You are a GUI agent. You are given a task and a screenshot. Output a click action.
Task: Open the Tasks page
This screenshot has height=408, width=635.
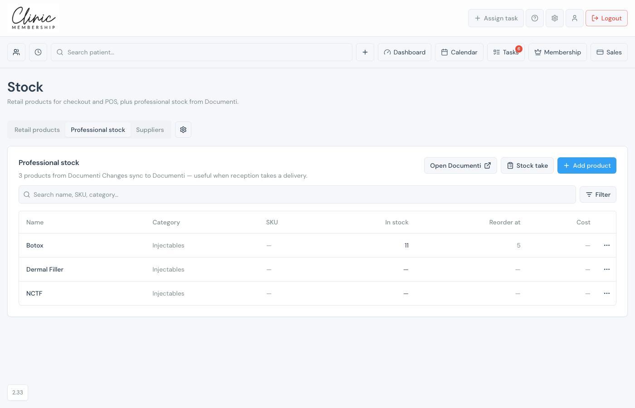pos(506,52)
